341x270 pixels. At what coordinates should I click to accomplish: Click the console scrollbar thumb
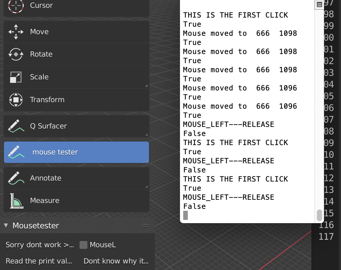[319, 215]
